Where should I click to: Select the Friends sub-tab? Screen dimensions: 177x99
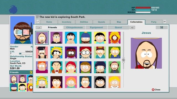pos(52,28)
